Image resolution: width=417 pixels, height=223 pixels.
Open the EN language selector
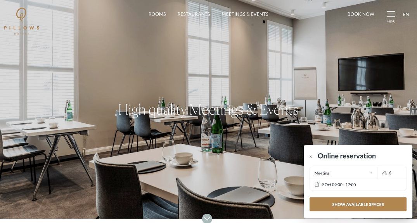[x=406, y=14]
